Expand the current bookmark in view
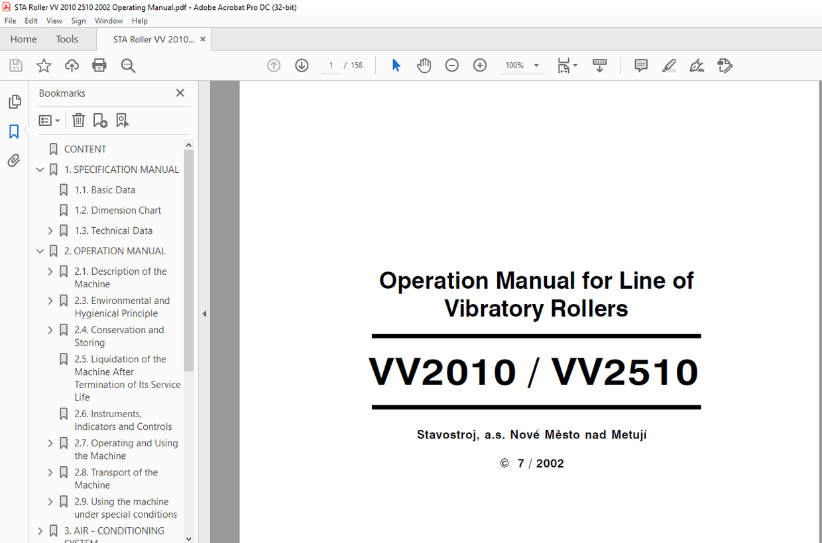Viewport: 822px width, 543px height. point(122,120)
